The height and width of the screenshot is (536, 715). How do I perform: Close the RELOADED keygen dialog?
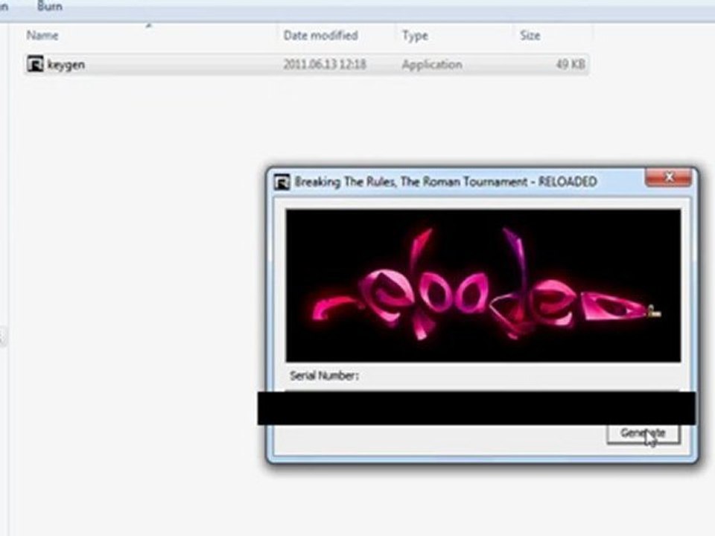tap(669, 177)
